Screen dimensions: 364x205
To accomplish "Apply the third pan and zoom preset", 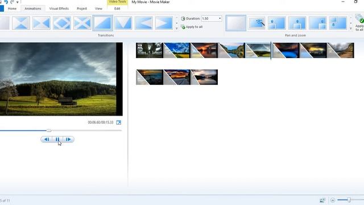I will pyautogui.click(x=277, y=23).
